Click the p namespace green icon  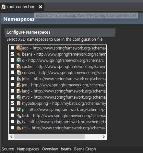pyautogui.click(x=19, y=109)
